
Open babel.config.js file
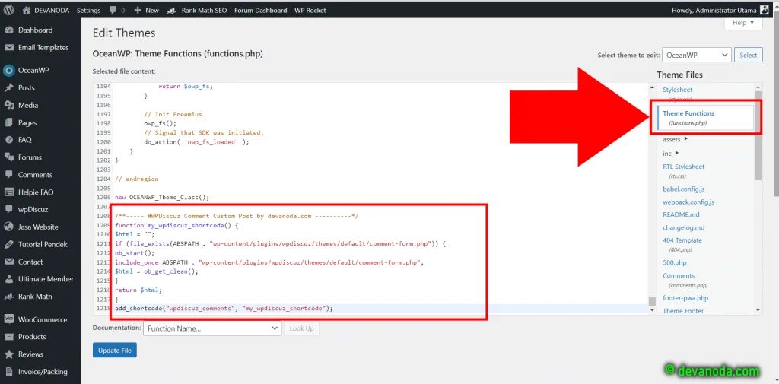tap(684, 189)
